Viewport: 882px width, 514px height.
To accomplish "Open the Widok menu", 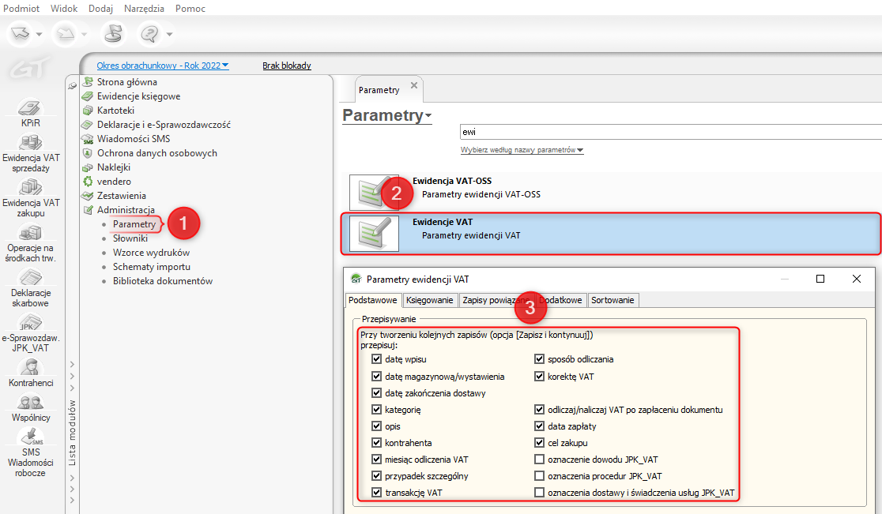I will click(x=64, y=9).
